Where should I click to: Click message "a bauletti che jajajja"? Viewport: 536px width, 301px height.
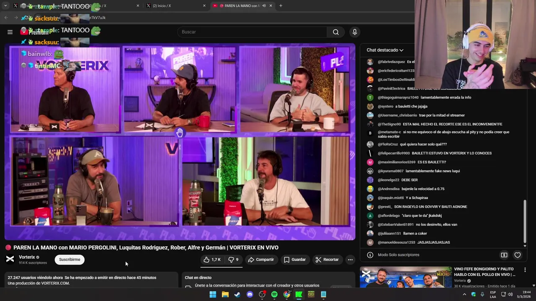411,107
